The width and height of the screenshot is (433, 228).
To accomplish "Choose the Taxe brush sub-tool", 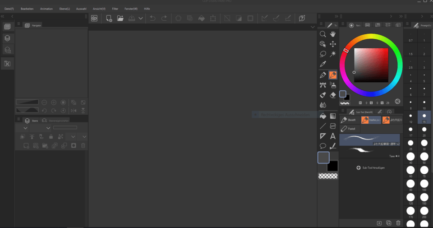I will click(x=370, y=152).
